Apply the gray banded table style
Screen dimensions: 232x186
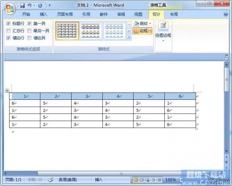coord(90,31)
